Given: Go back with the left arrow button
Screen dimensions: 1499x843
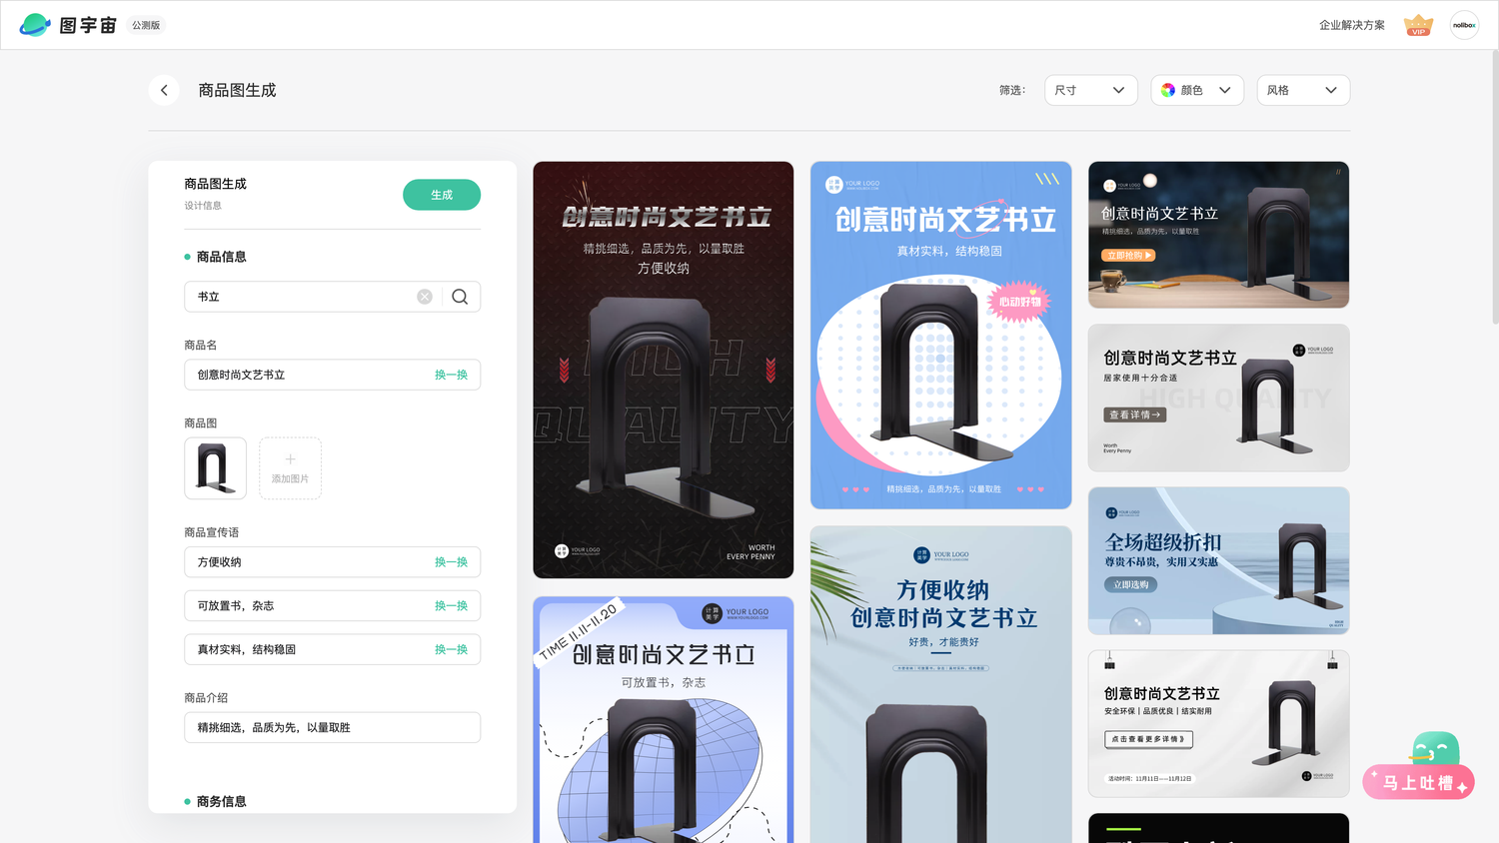Looking at the screenshot, I should (164, 90).
